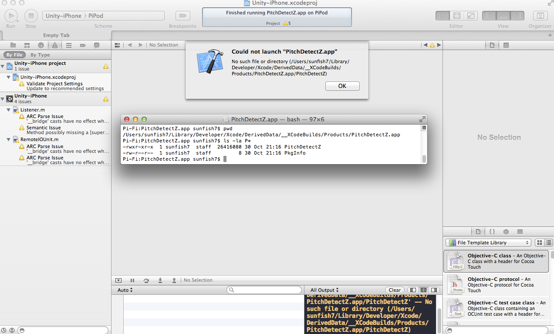This screenshot has height=334, width=554.
Task: Select File Template Library tab icon
Action: [x=478, y=232]
